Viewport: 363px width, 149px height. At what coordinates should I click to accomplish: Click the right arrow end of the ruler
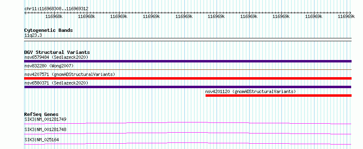click(x=350, y=13)
